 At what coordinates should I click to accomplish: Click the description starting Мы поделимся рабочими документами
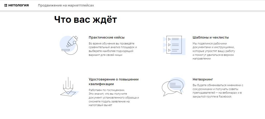tap(214, 51)
